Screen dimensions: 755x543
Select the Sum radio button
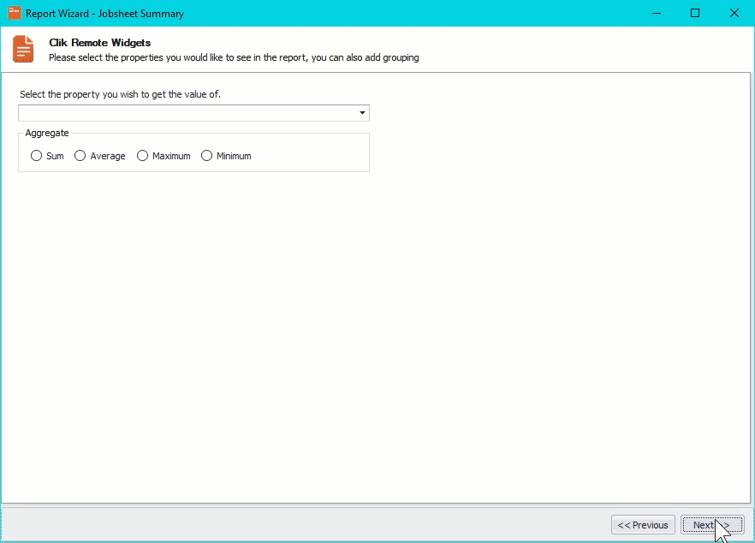click(36, 156)
